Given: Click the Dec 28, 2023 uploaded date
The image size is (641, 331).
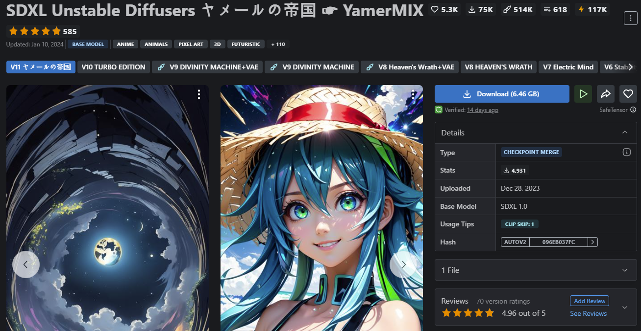Looking at the screenshot, I should [x=520, y=188].
